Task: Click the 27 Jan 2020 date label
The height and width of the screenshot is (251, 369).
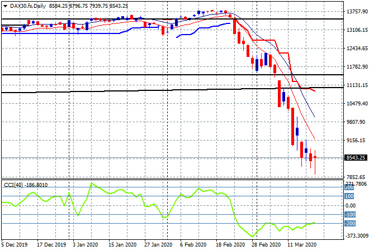Action: [158, 245]
